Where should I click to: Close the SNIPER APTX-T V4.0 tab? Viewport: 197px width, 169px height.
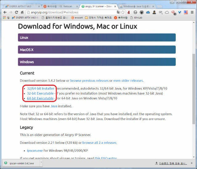(39, 6)
